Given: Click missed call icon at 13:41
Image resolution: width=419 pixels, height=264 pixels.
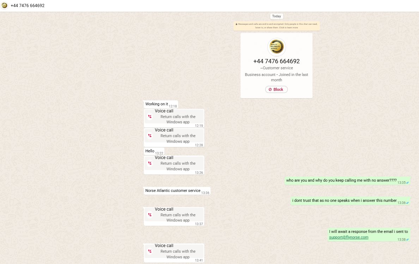Looking at the screenshot, I should [x=150, y=251].
